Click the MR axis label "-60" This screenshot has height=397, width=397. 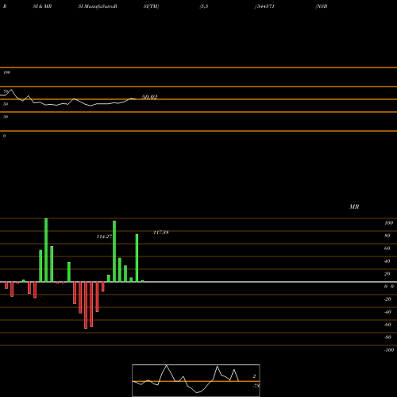pos(387,325)
